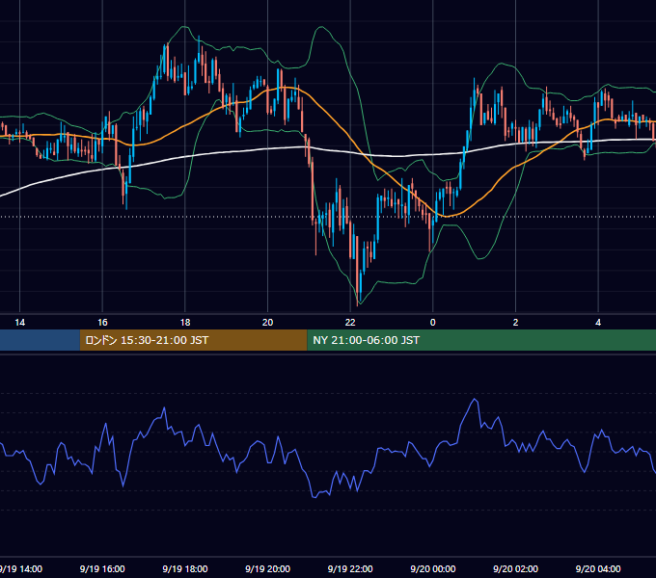Click the '4' hour axis label
Image resolution: width=656 pixels, height=578 pixels.
coord(598,323)
